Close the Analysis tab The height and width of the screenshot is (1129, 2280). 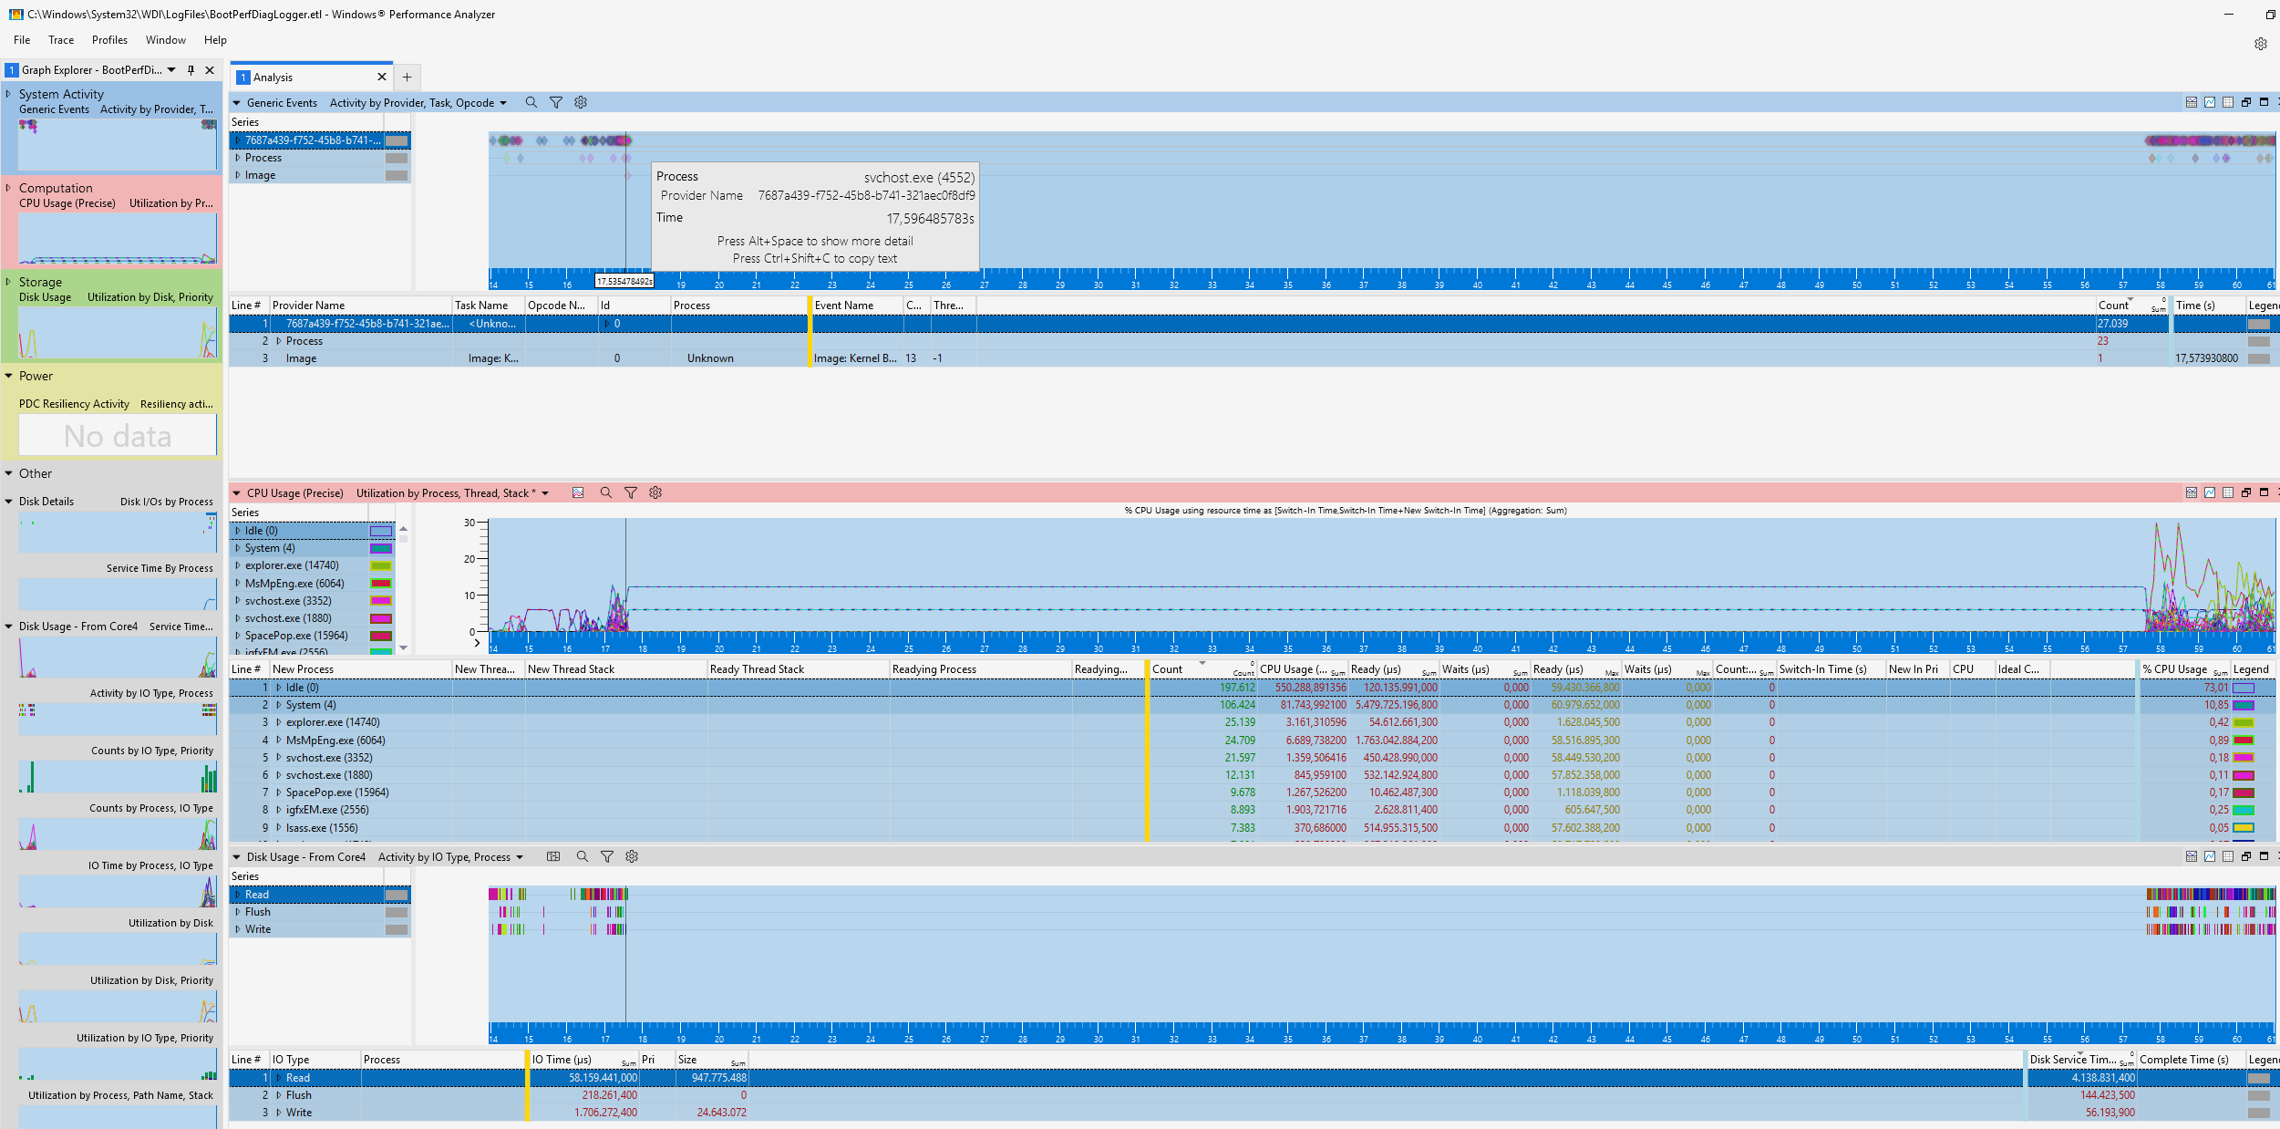[x=382, y=78]
